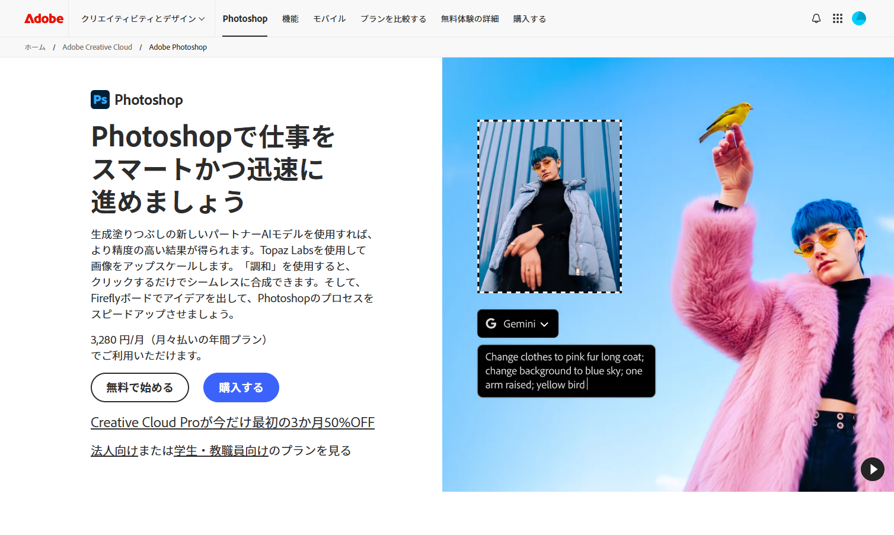Click the blue 購入する button
The image size is (894, 535).
pyautogui.click(x=241, y=387)
